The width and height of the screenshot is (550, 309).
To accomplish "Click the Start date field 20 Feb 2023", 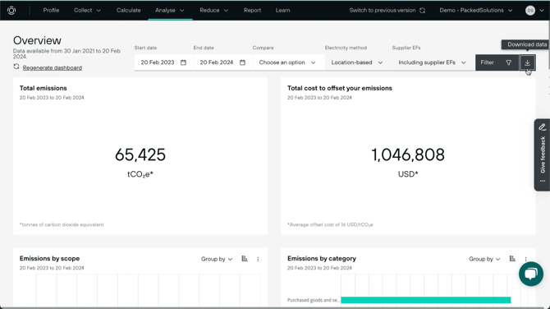I will [x=163, y=62].
